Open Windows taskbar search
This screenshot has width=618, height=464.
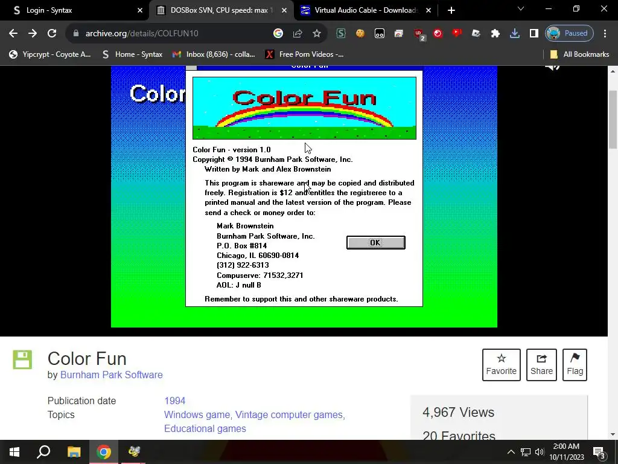43,452
